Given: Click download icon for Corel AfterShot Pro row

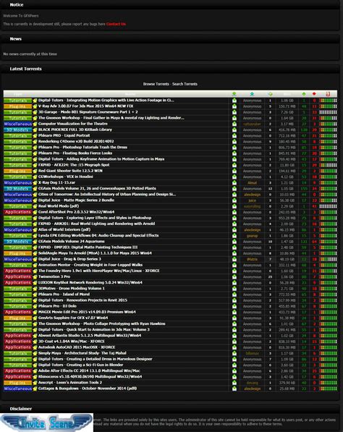Looking at the screenshot, I should pyautogui.click(x=234, y=212).
